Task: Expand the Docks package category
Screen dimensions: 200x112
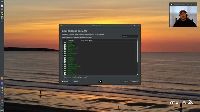Action: (63, 50)
